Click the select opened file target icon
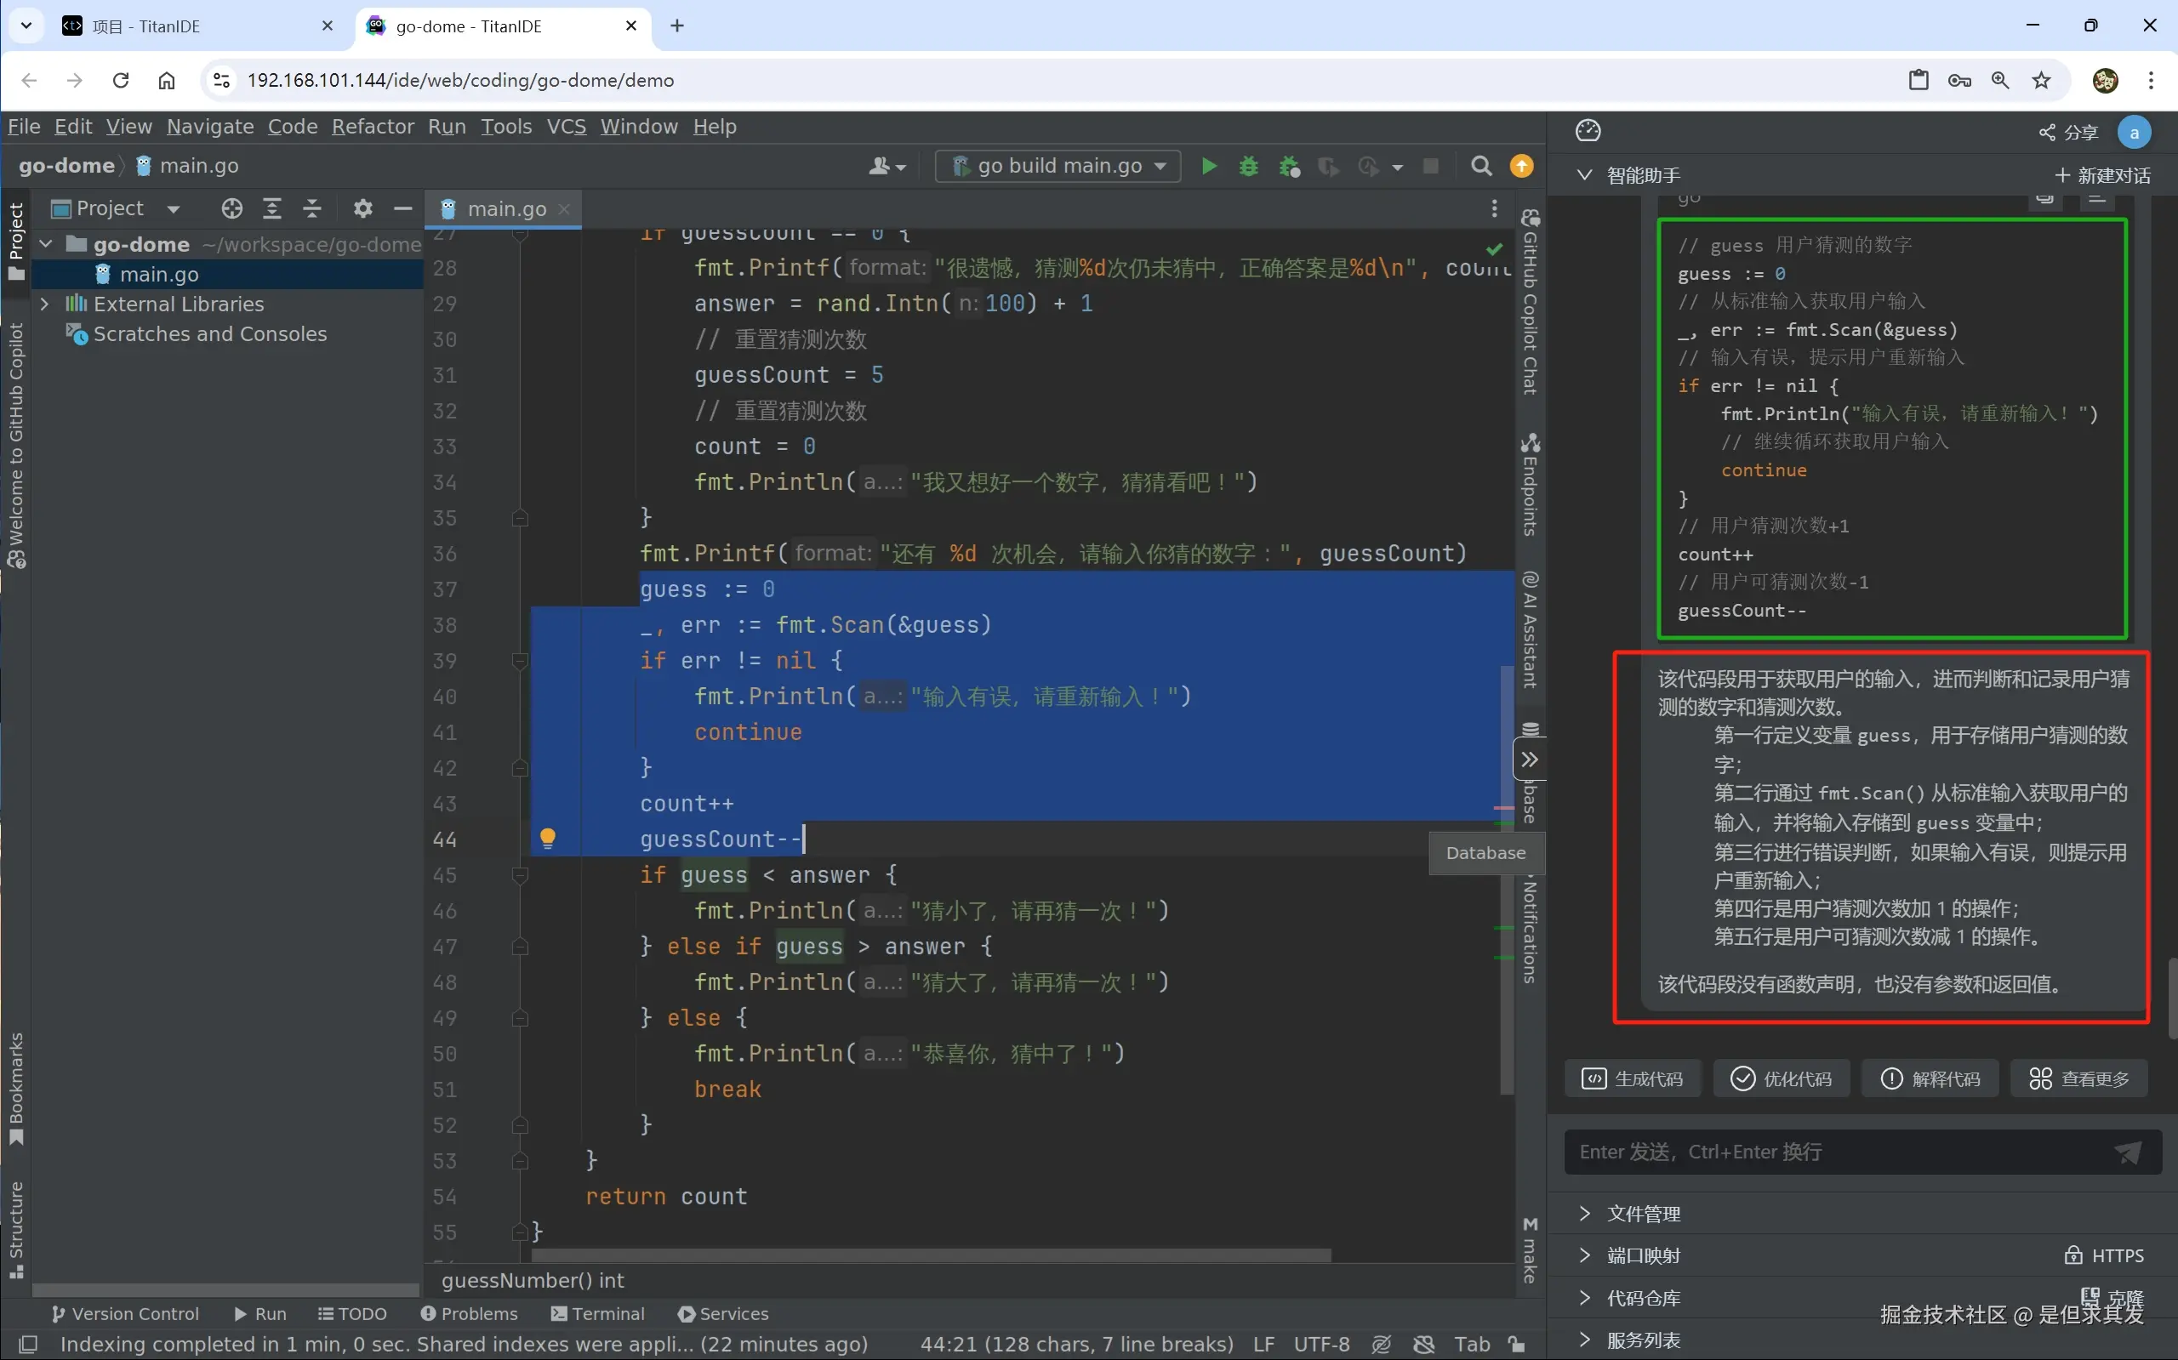Viewport: 2178px width, 1360px height. click(x=232, y=208)
